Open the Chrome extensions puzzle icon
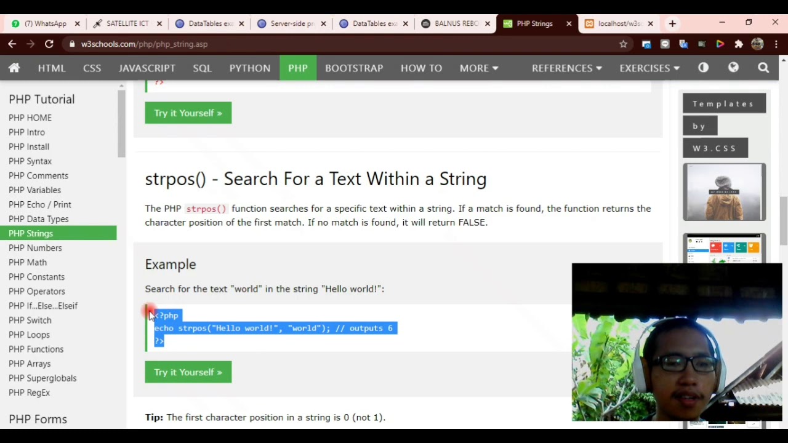The width and height of the screenshot is (788, 443). coord(739,44)
